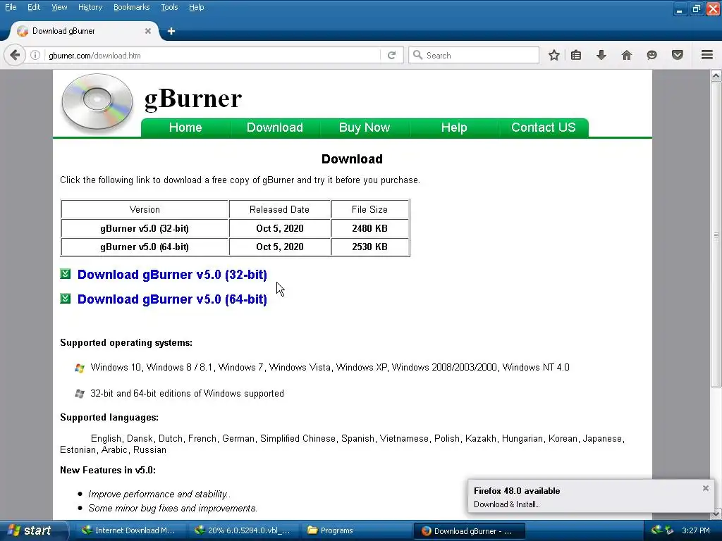The image size is (722, 541).
Task: Download gBurner v5.0 (64-bit) link
Action: [x=172, y=299]
